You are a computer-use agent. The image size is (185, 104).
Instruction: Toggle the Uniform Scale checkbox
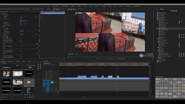pos(21,21)
